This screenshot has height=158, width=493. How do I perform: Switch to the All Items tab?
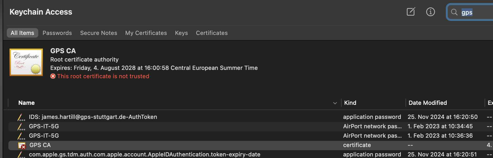point(22,33)
